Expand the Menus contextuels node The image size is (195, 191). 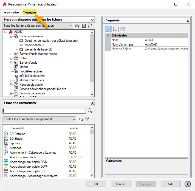coord(11,80)
